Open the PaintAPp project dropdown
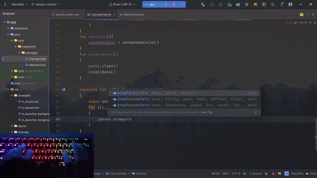The width and height of the screenshot is (317, 178). click(19, 4)
